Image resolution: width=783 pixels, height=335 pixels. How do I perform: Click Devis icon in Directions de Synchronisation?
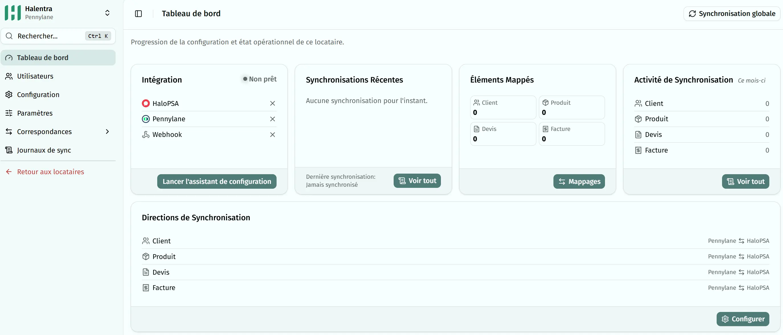tap(146, 272)
